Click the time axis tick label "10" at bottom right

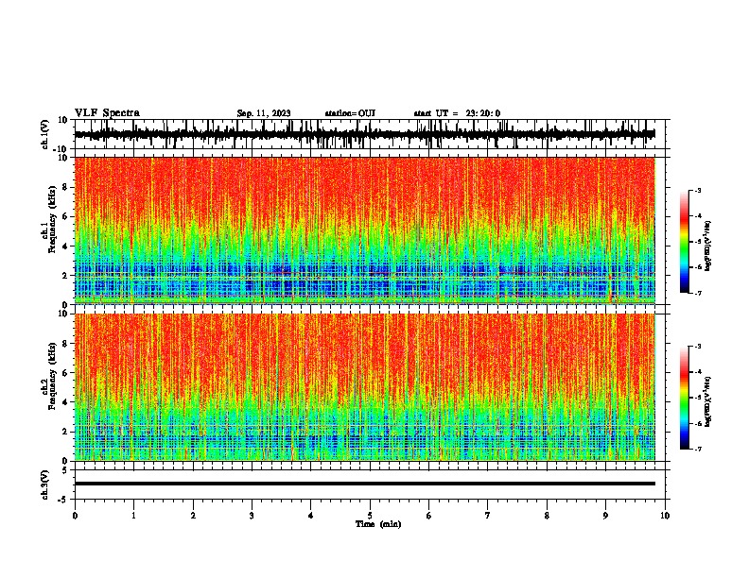(665, 516)
